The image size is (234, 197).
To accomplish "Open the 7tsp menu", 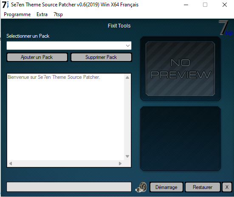I will point(58,14).
